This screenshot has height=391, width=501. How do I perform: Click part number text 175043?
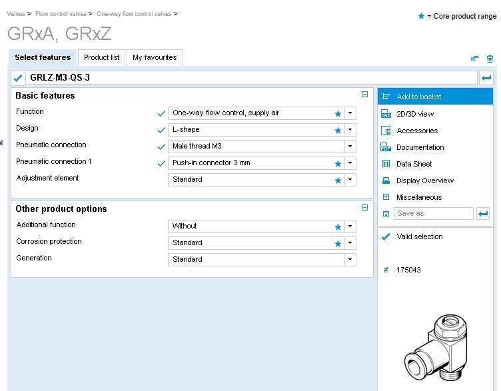[x=408, y=270]
